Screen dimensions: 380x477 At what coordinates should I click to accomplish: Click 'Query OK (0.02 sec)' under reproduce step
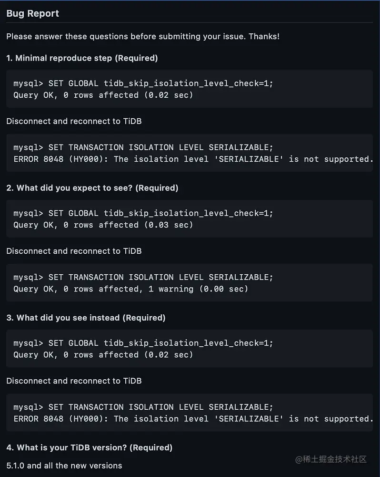103,95
